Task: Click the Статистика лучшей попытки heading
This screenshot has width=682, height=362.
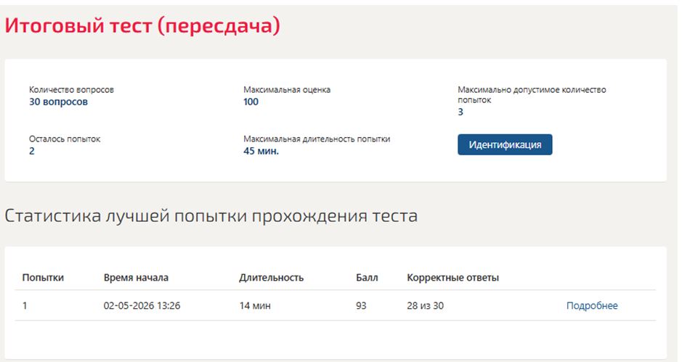Action: (x=211, y=216)
